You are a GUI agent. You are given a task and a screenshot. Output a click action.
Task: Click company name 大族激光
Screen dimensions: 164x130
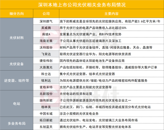click(x=46, y=67)
